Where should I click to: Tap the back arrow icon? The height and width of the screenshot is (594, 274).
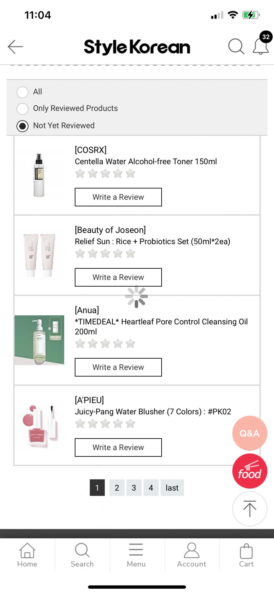click(15, 46)
